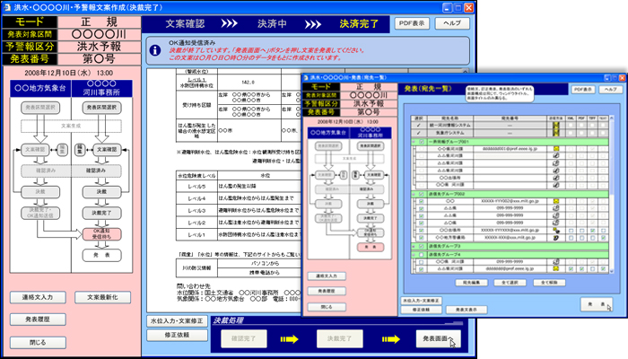Click mail icon in XXXXX-YYY002@xxx.mlit.go.jp row
Screen dimensions: 628x359
pos(556,201)
